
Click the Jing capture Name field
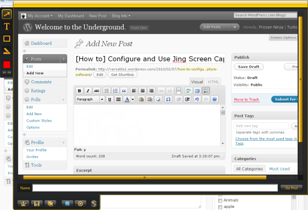point(155,188)
